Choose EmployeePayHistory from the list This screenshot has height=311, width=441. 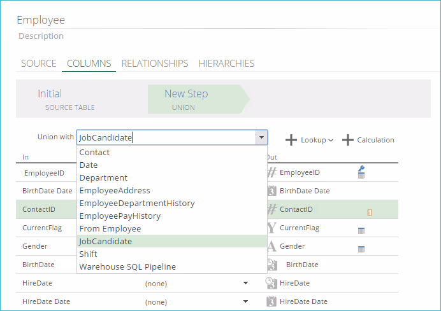click(x=120, y=216)
